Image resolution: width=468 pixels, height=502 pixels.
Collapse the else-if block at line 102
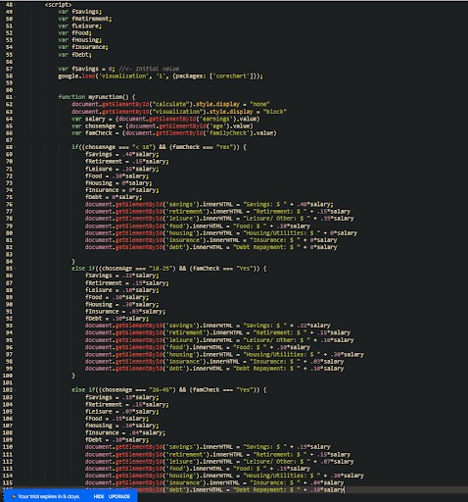tap(15, 390)
